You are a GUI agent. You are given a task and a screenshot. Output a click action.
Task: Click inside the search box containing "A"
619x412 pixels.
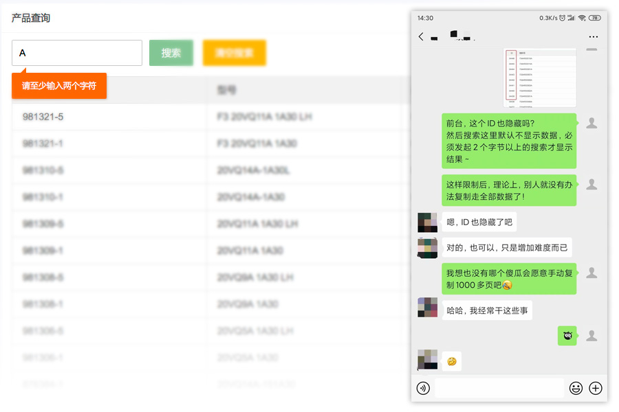tap(76, 53)
